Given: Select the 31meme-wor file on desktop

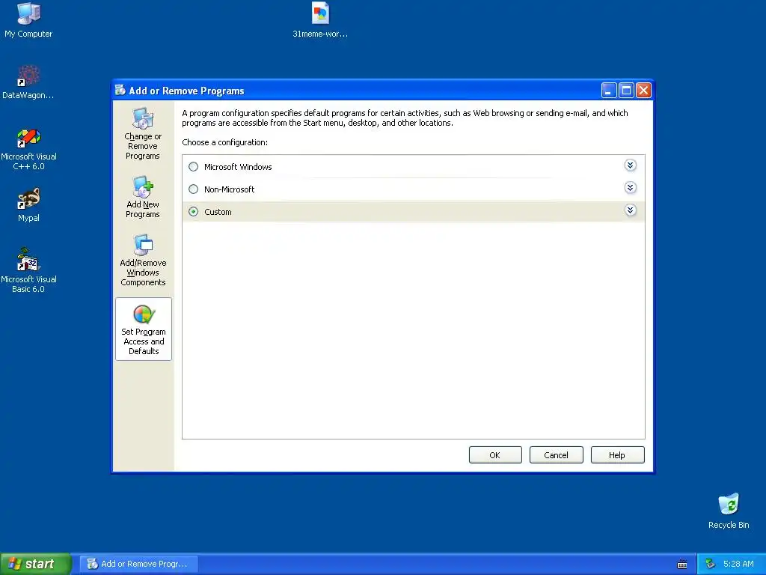Looking at the screenshot, I should tap(320, 20).
